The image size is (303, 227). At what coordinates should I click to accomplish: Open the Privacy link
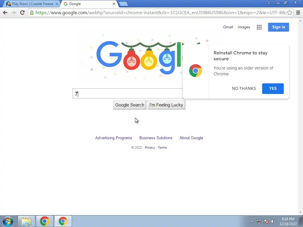point(150,147)
